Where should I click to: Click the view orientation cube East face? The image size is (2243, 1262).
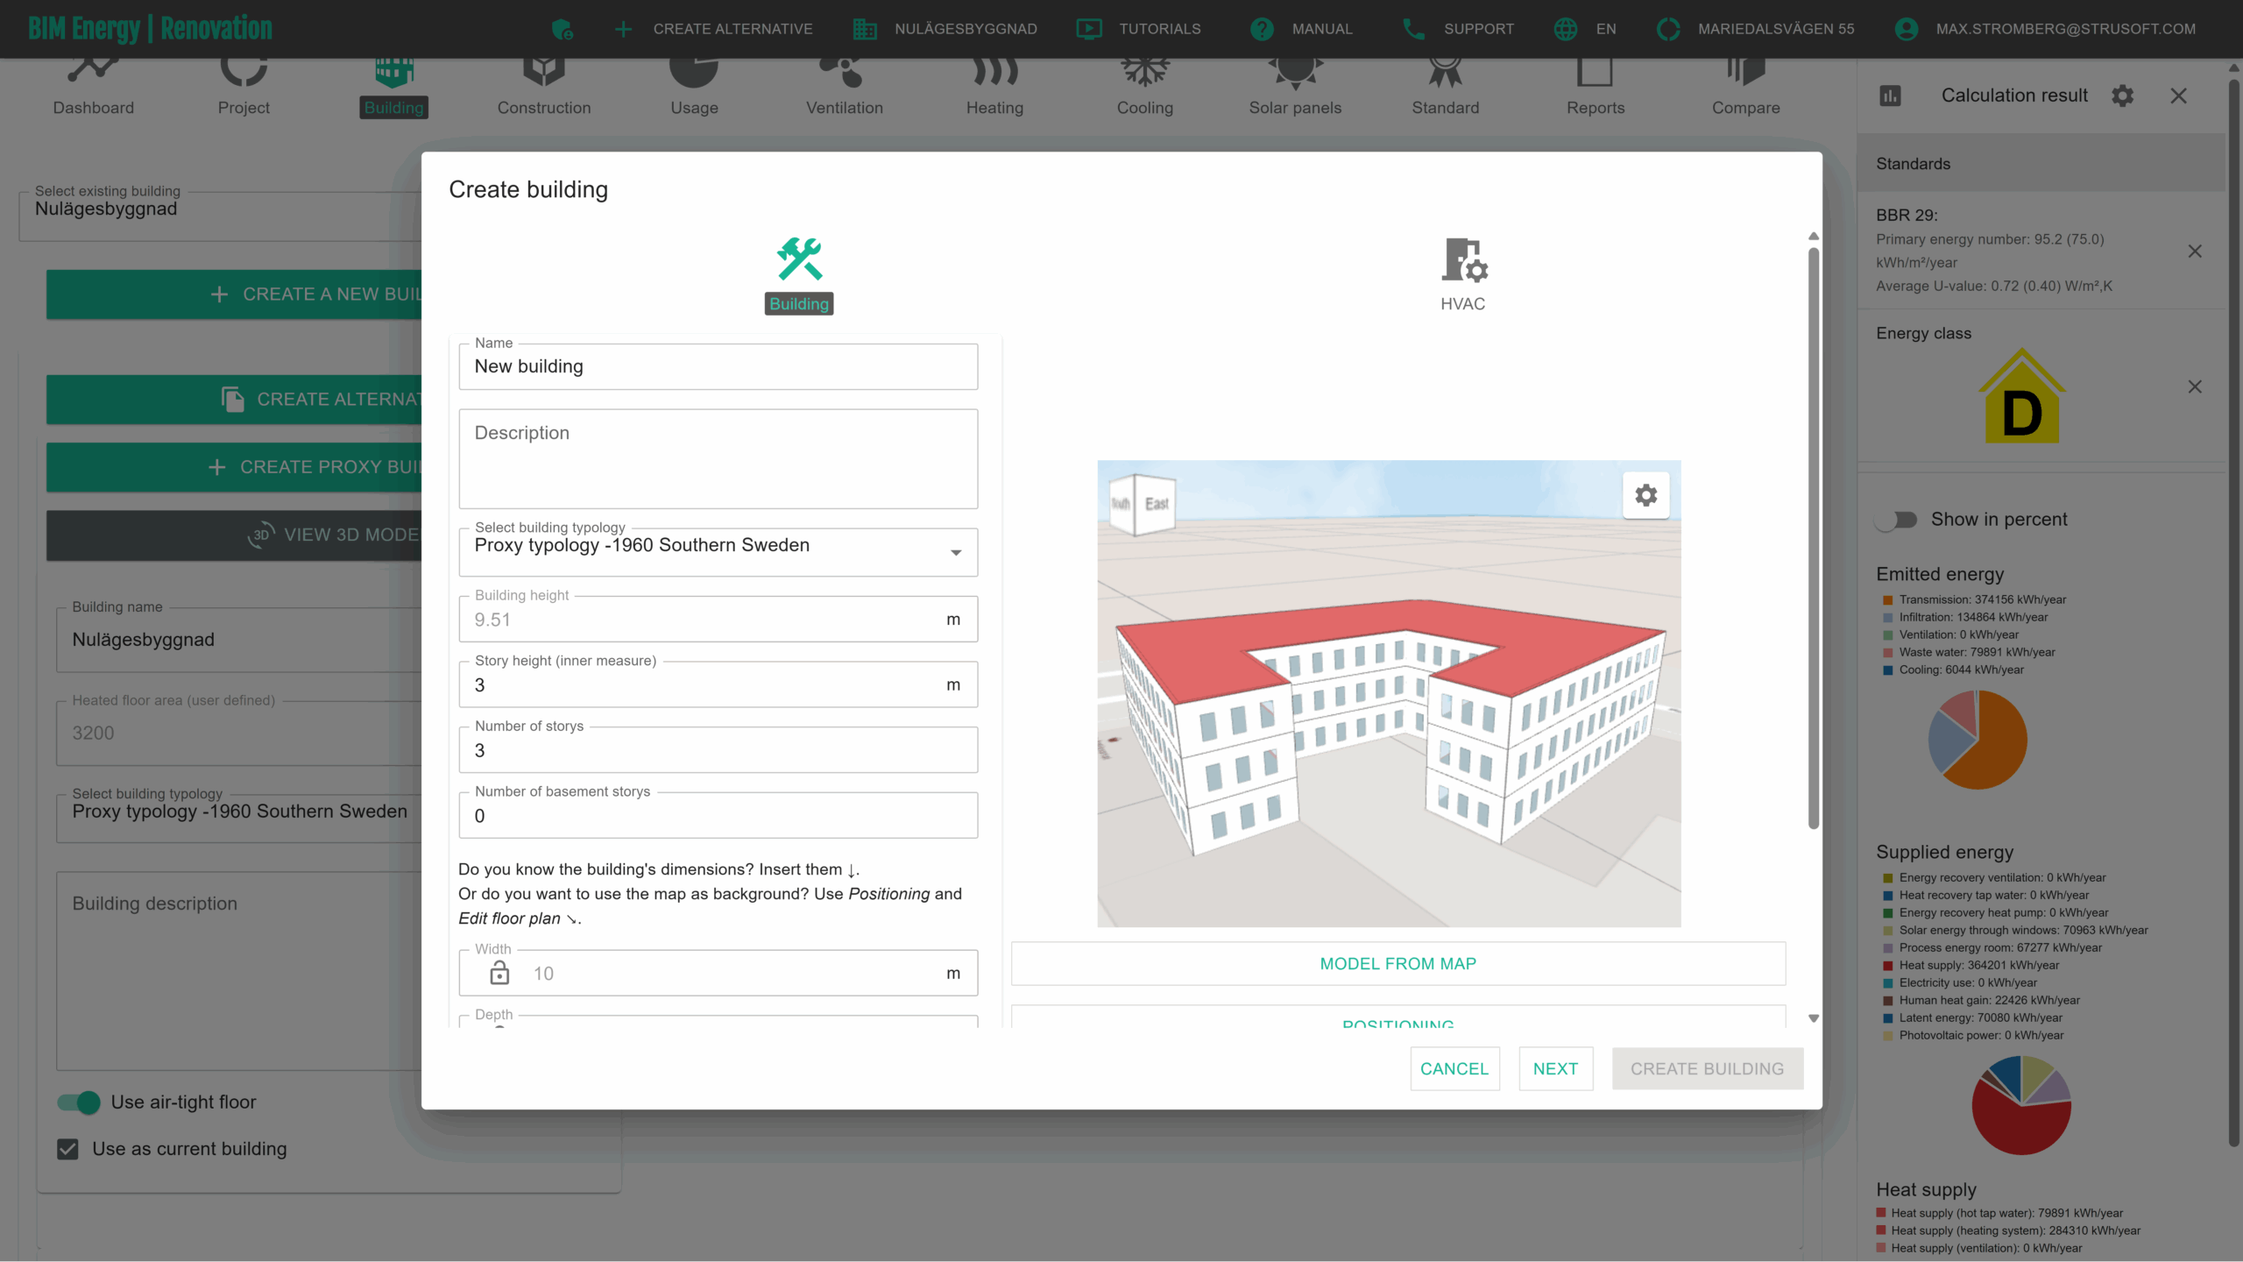click(1157, 504)
